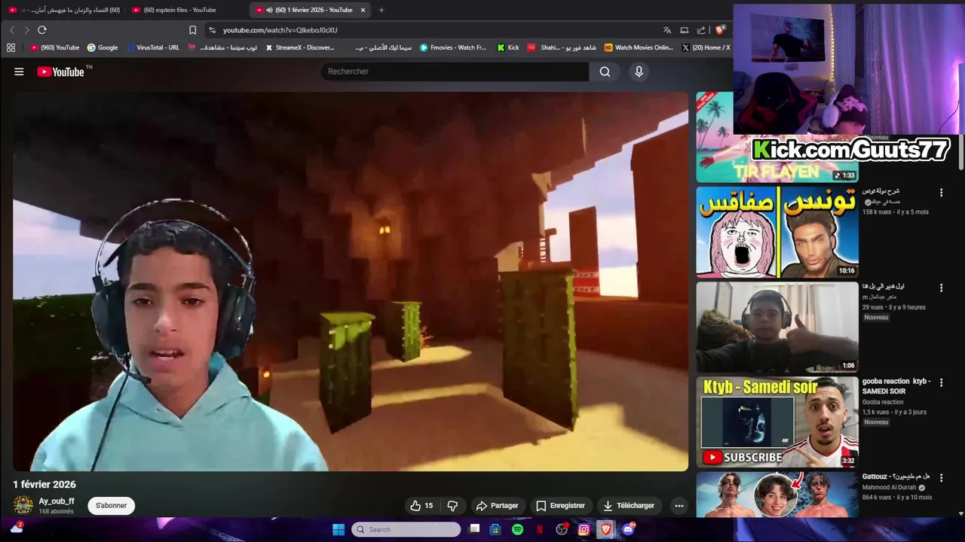Screen dimensions: 965x542
Task: Click the main video player
Action: coord(351,282)
